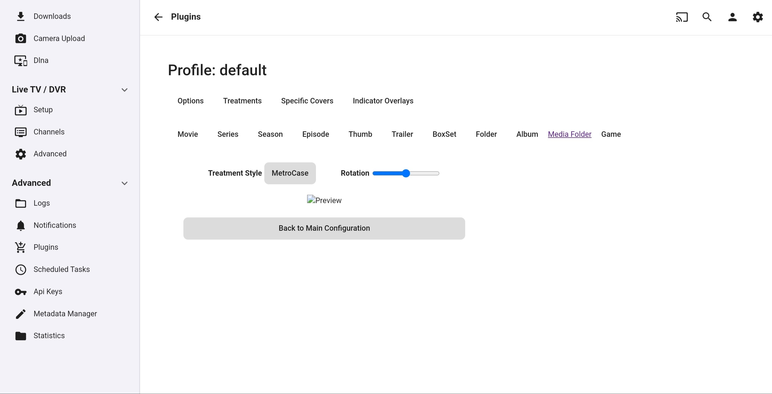The image size is (772, 394).
Task: Select the Series treatment tab
Action: (x=228, y=134)
